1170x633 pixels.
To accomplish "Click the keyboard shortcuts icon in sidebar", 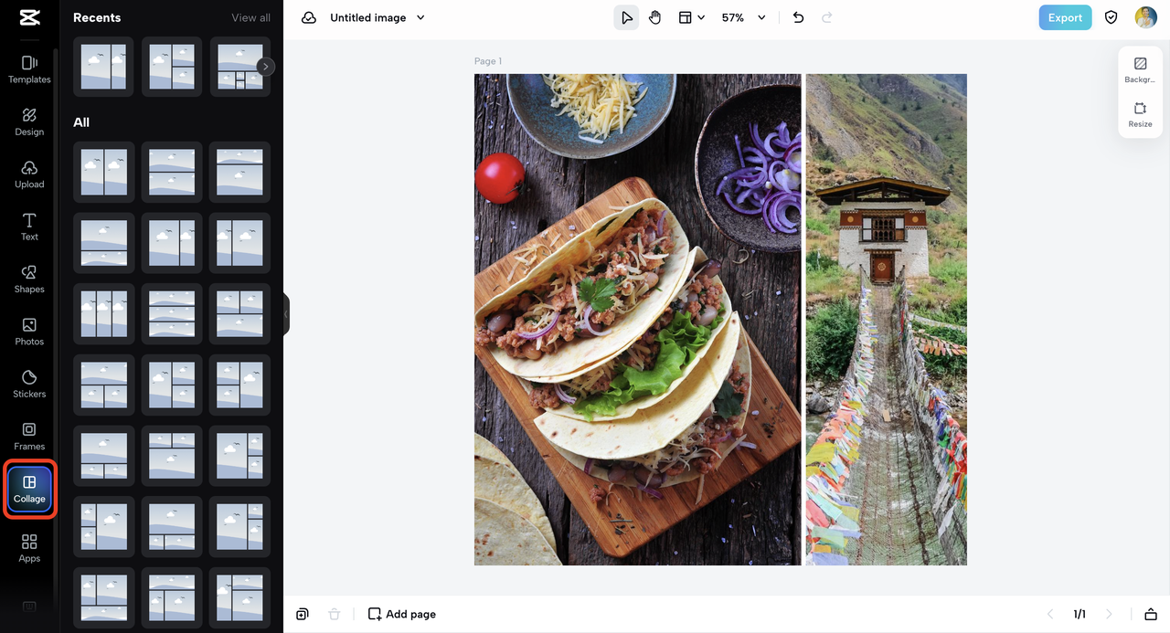I will click(29, 607).
